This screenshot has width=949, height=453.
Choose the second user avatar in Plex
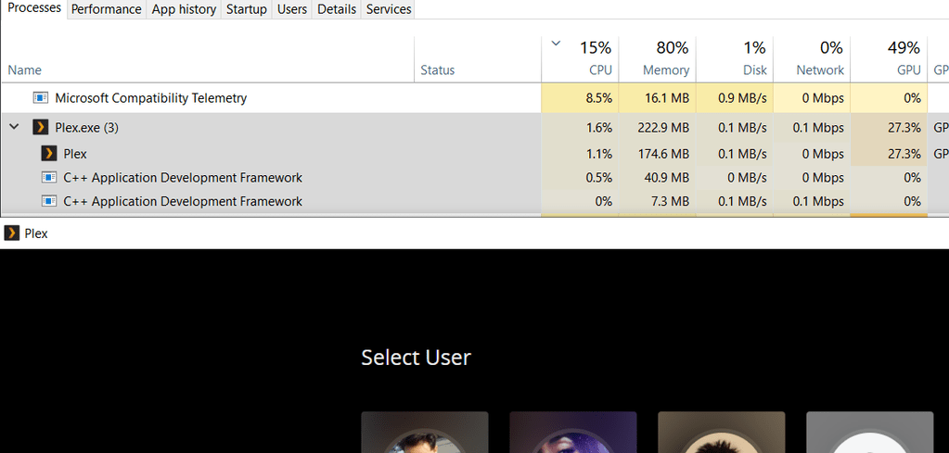click(x=573, y=433)
